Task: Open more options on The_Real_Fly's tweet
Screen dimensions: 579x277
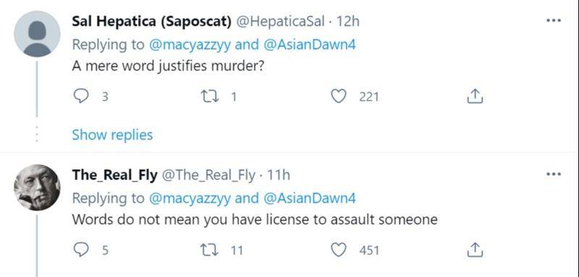Action: [554, 174]
